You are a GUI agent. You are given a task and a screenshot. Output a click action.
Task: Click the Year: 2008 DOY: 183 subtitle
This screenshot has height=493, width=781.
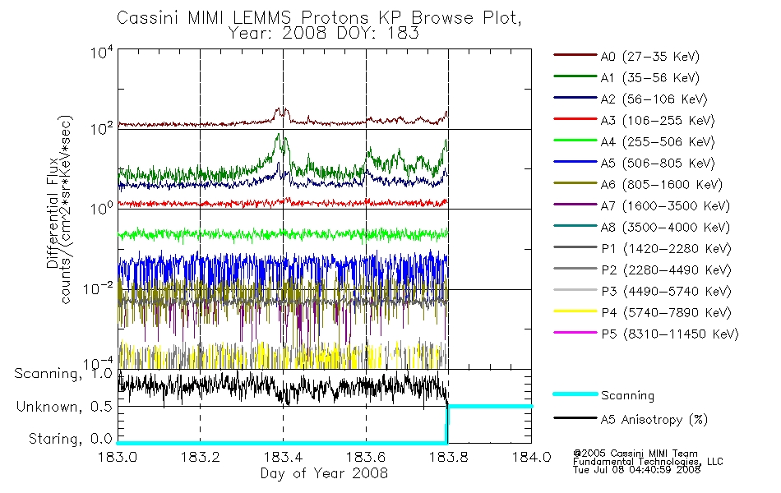pos(323,34)
